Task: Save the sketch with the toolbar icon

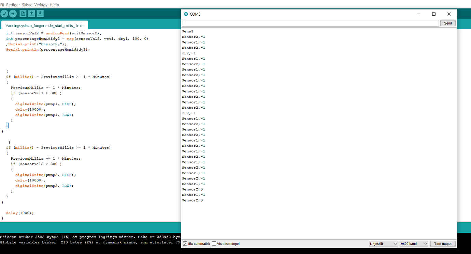Action: [x=40, y=14]
